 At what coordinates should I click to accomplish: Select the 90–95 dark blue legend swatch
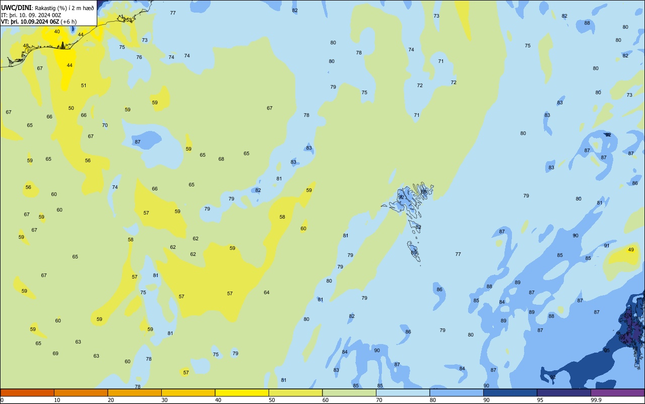(510, 392)
